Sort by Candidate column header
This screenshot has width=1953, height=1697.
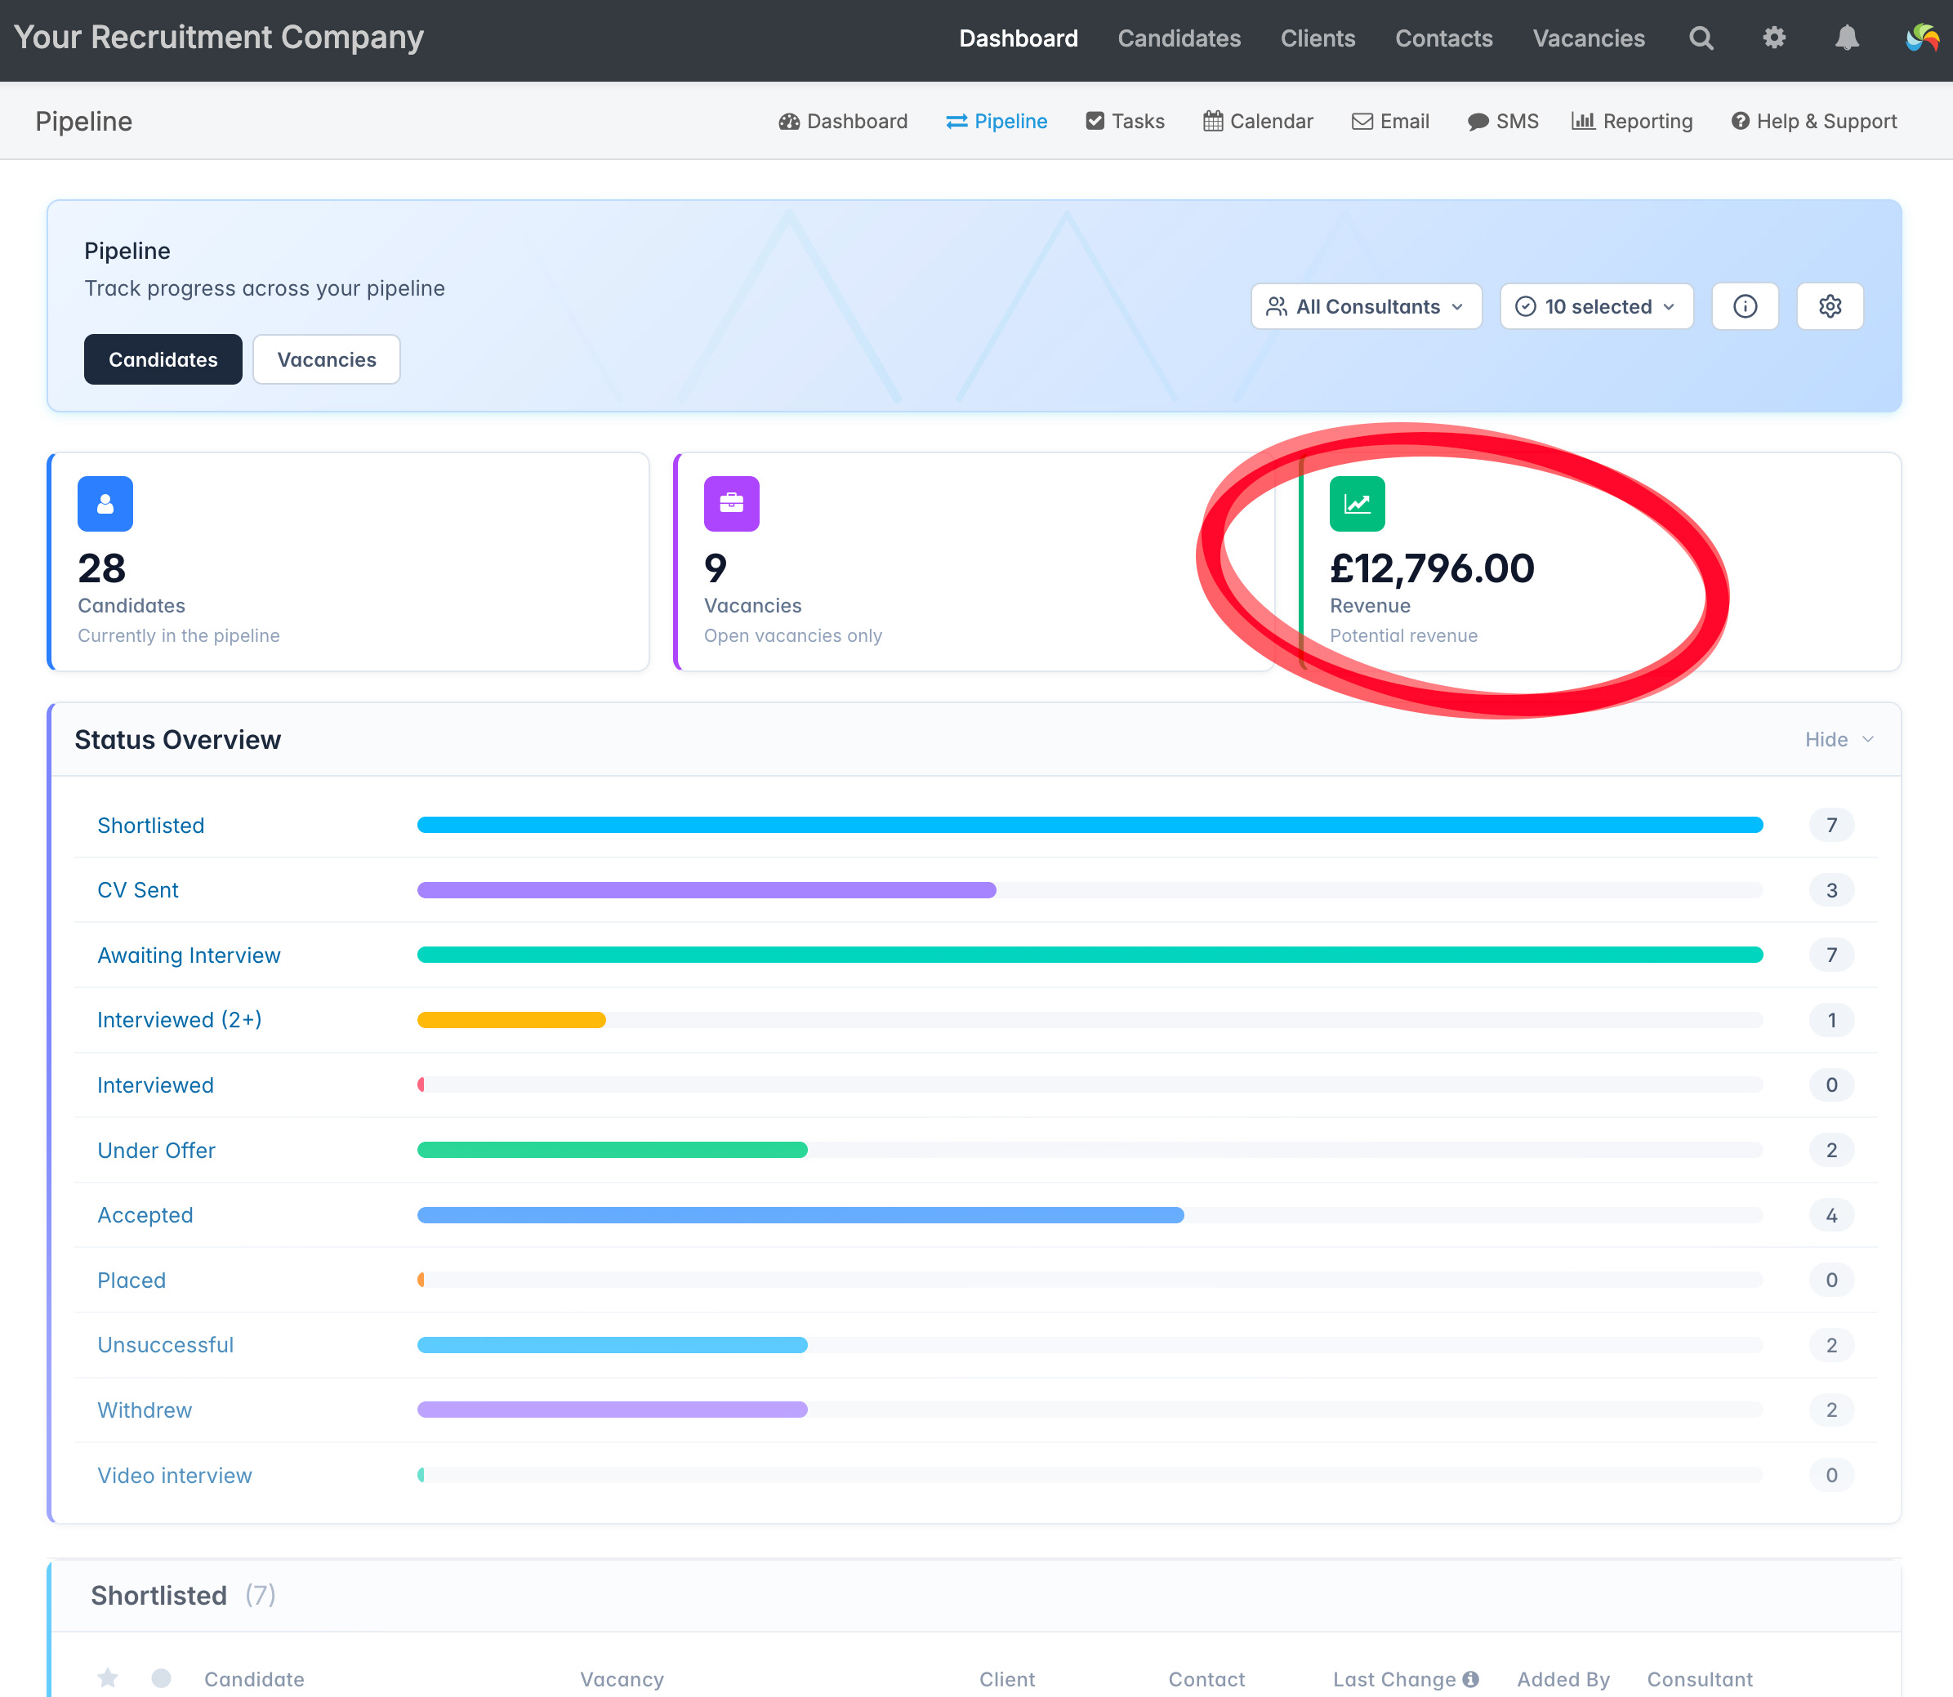pos(254,1679)
